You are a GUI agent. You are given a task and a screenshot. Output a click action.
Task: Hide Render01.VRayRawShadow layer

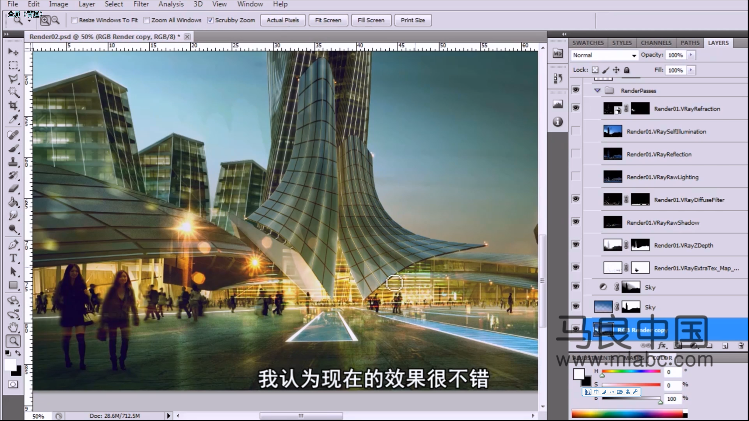(x=576, y=222)
